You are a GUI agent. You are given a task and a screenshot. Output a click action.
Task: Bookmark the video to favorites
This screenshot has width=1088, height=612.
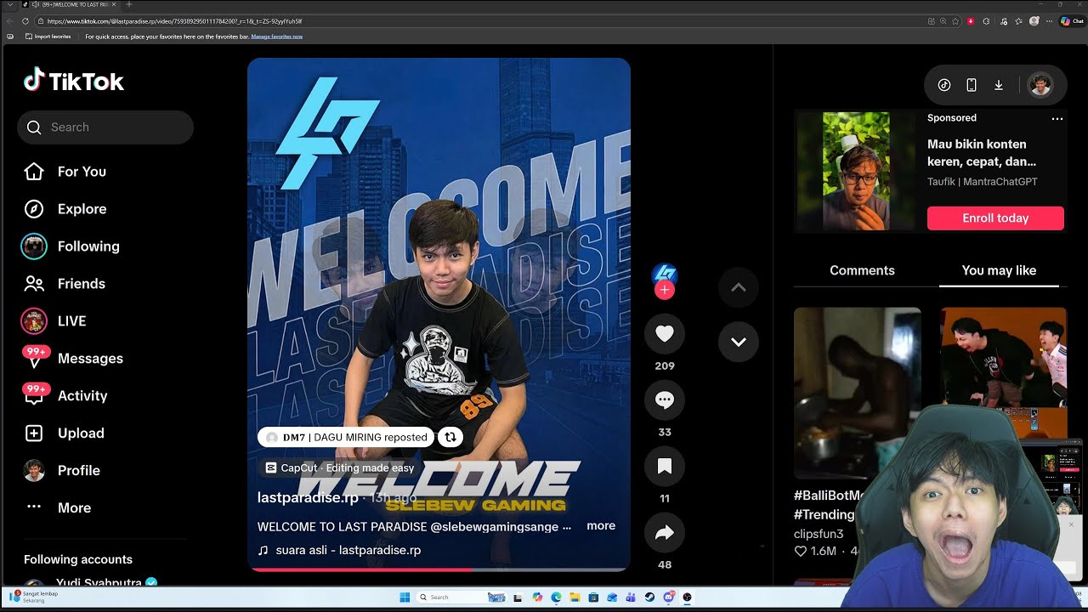point(665,467)
